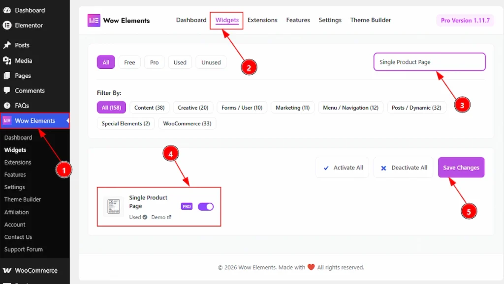
Task: Click the widget search field containing Single Product Page
Action: [429, 62]
